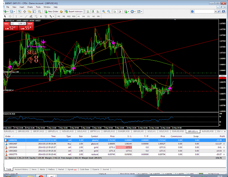Toggle the Terminal window
The height and width of the screenshot is (177, 228).
(x=34, y=11)
